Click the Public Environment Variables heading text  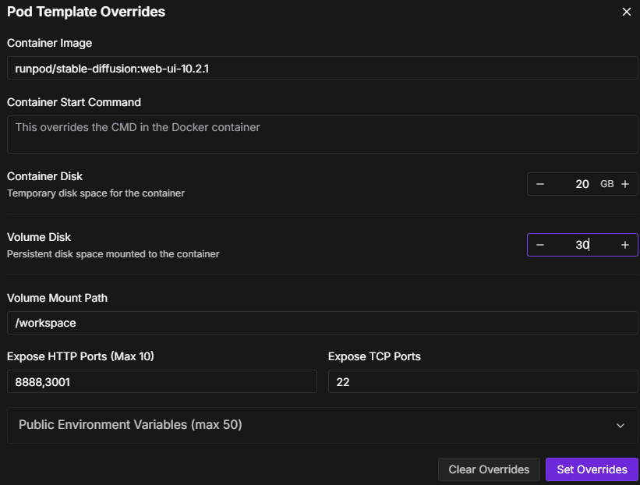130,425
